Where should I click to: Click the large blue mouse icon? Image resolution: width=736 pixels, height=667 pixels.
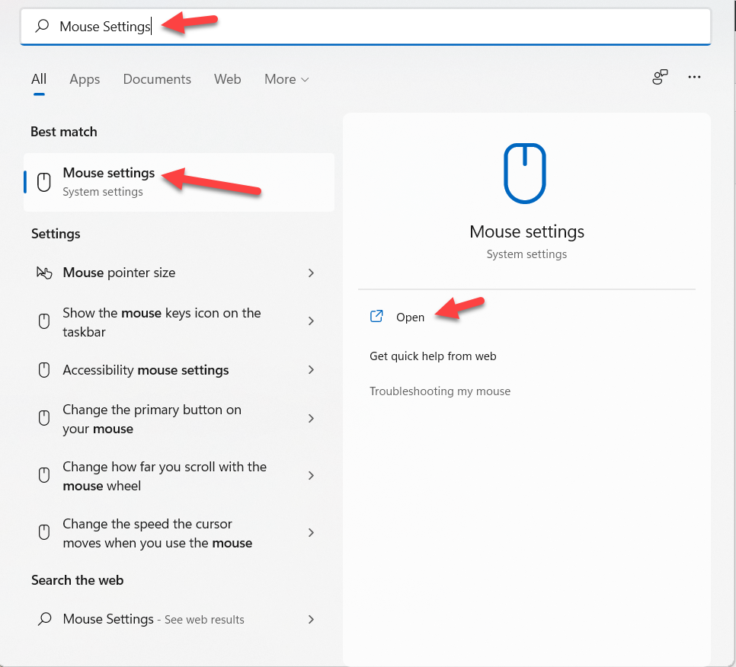pos(525,173)
